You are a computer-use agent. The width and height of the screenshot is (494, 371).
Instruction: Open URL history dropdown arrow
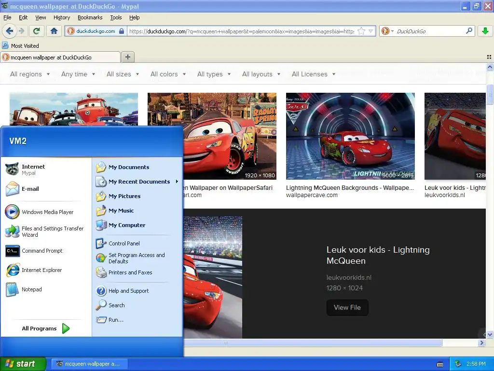(x=371, y=31)
